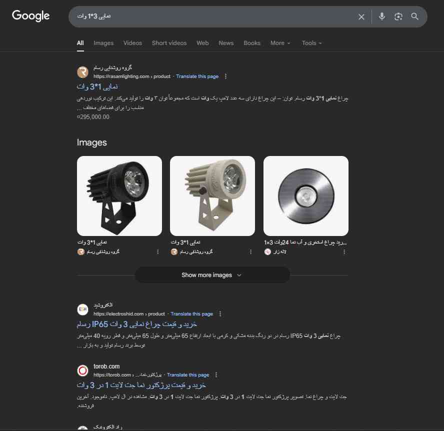Translate the rasamlighting.com result page
444x431 pixels.
point(197,76)
